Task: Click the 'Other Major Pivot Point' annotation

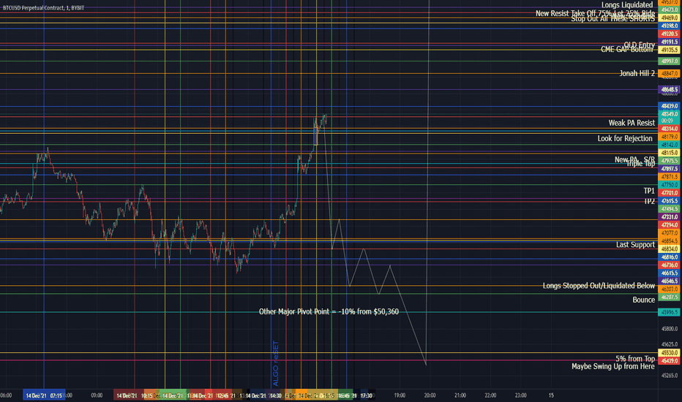Action: 329,311
